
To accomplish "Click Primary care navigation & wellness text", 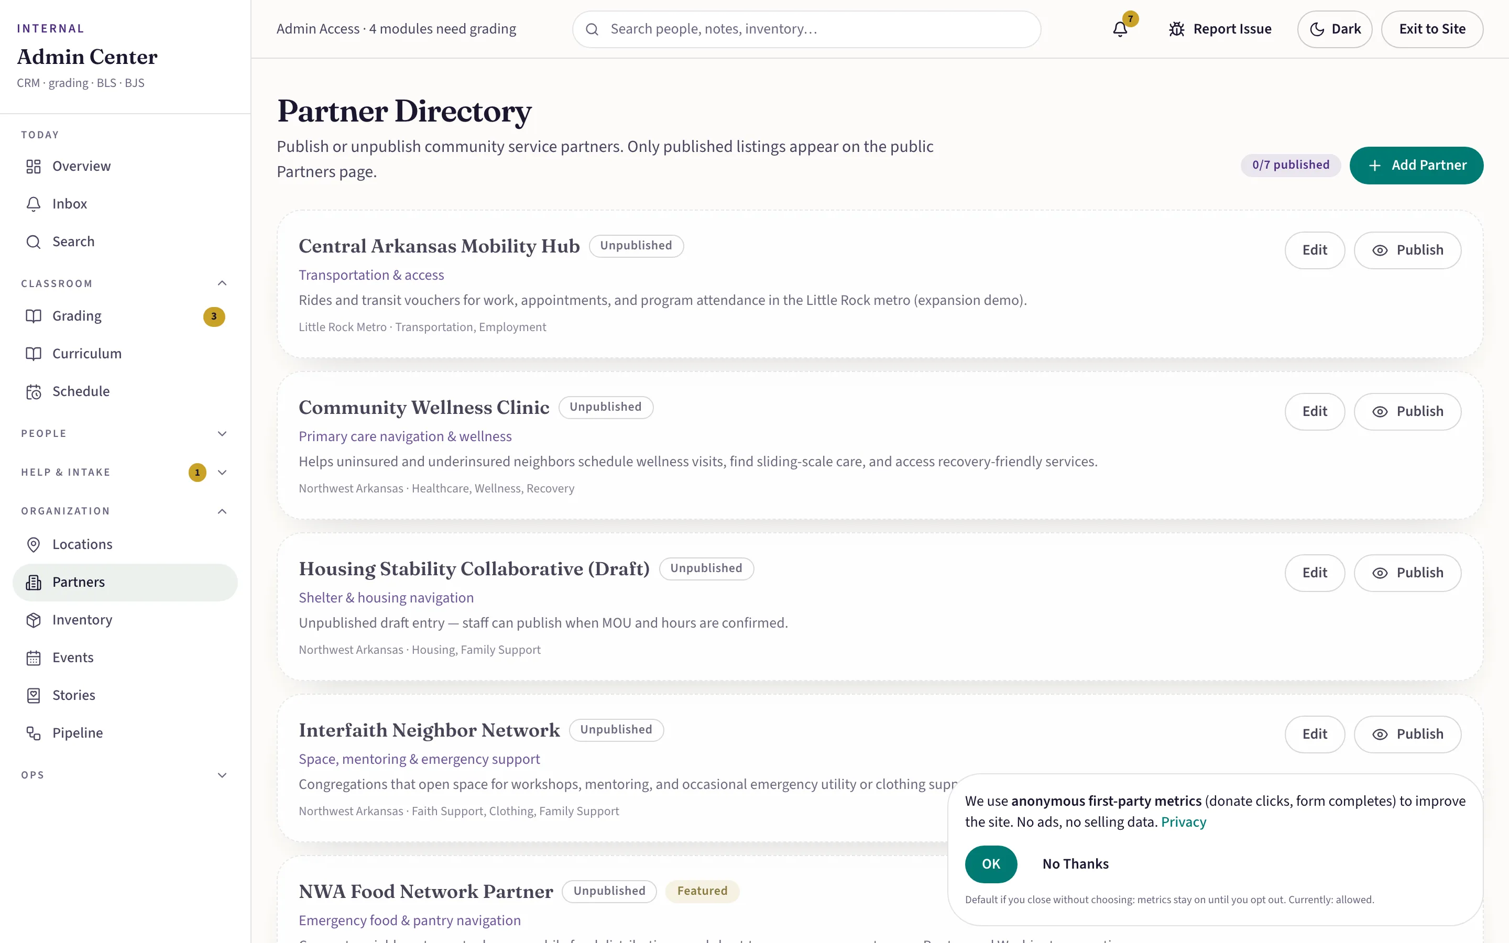I will click(x=406, y=436).
